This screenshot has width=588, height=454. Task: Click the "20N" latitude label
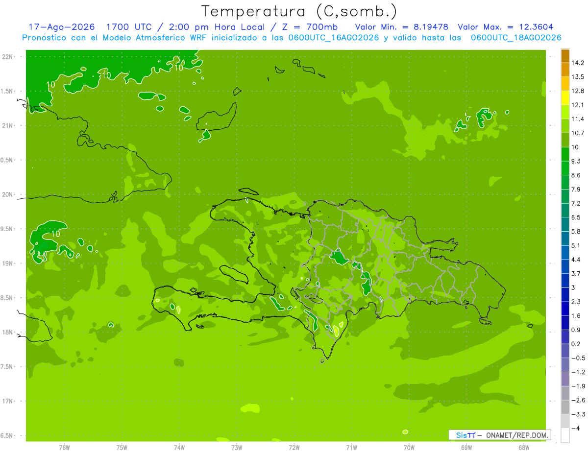(8, 195)
